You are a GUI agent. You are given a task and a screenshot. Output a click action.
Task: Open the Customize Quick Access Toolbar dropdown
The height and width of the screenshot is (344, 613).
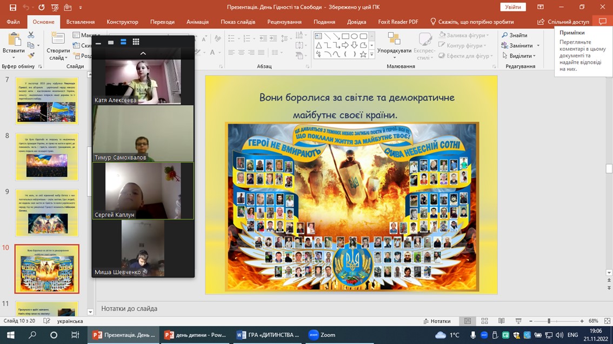81,7
